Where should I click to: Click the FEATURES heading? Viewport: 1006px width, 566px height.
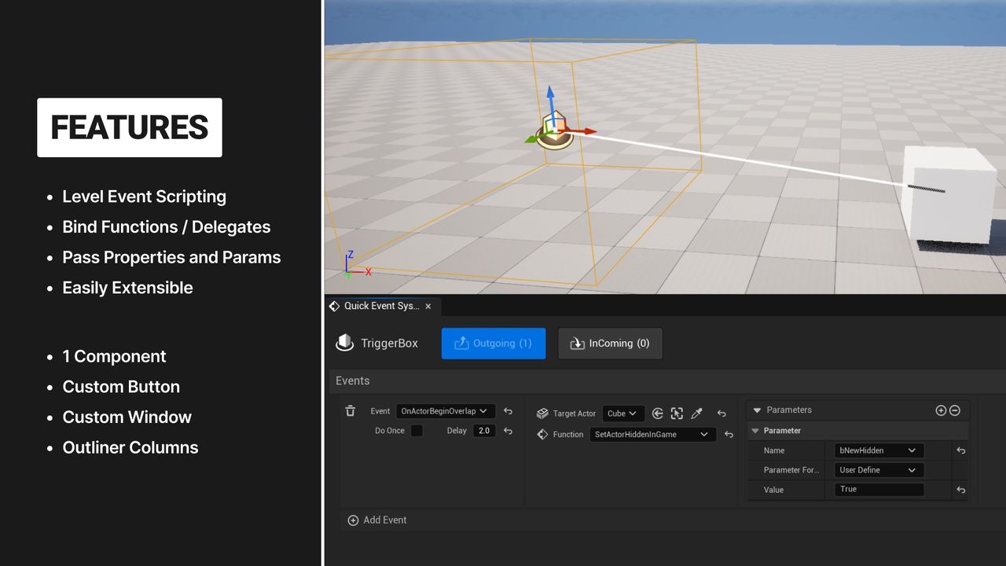pyautogui.click(x=130, y=127)
